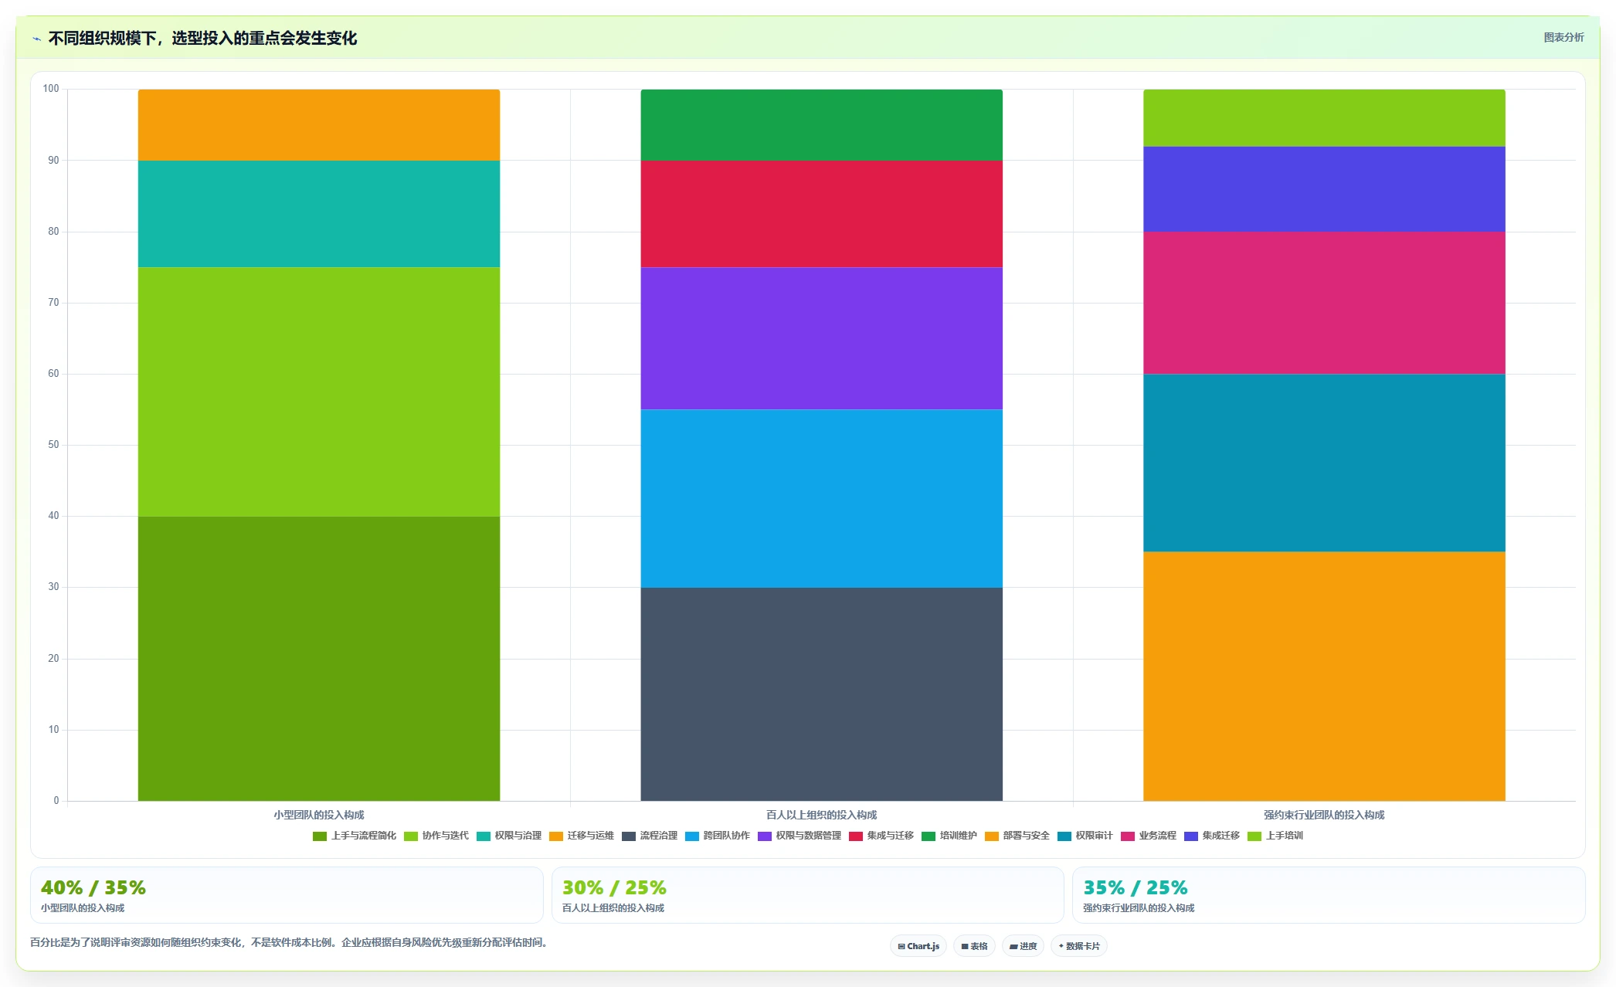
Task: Select the sky blue 跨团队协作 bar segment
Action: (x=822, y=499)
